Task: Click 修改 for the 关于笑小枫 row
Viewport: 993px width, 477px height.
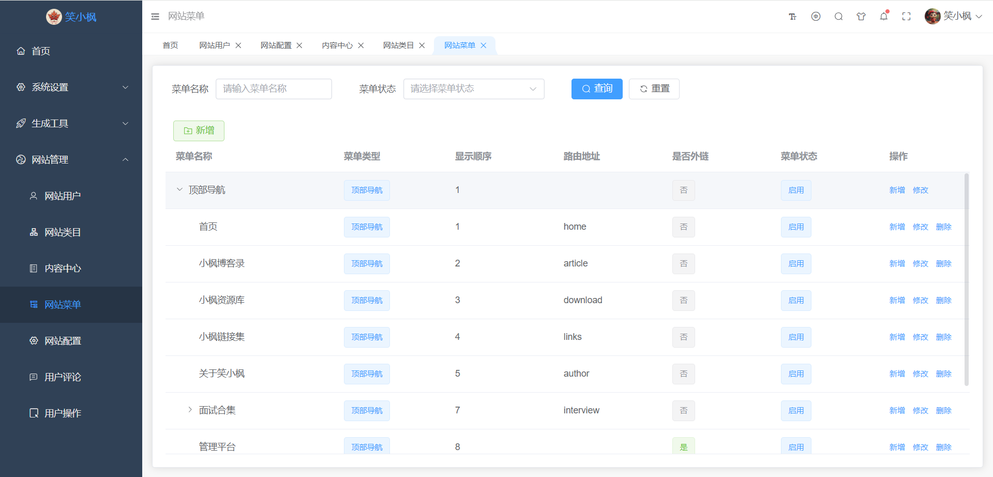Action: coord(921,374)
